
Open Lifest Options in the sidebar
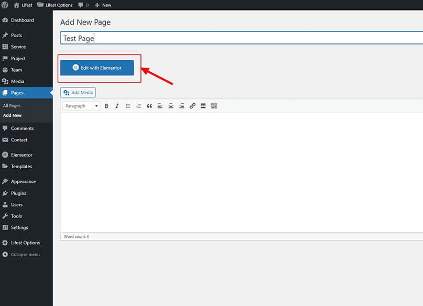26,243
